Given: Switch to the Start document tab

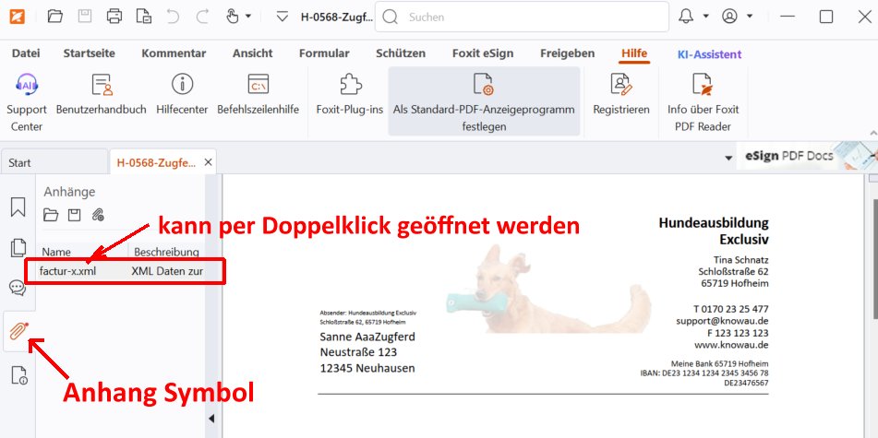Looking at the screenshot, I should click(19, 163).
